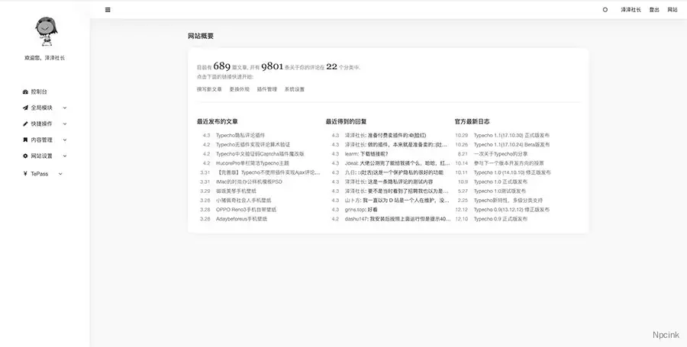Click the circle icon in top bar
687x347 pixels.
point(605,10)
